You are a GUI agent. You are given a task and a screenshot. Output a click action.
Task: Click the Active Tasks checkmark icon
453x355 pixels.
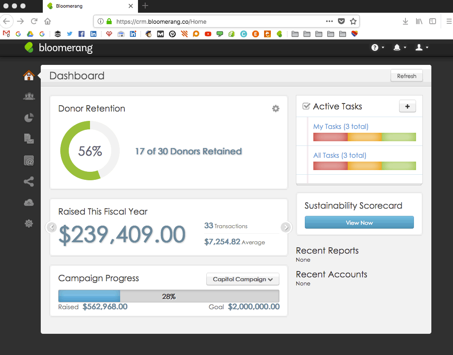pos(306,106)
